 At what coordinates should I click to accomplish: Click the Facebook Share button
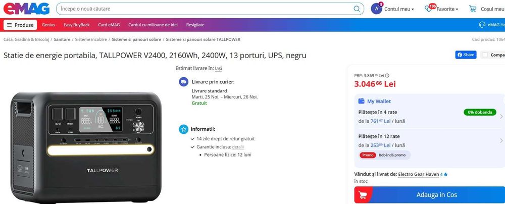(466, 55)
